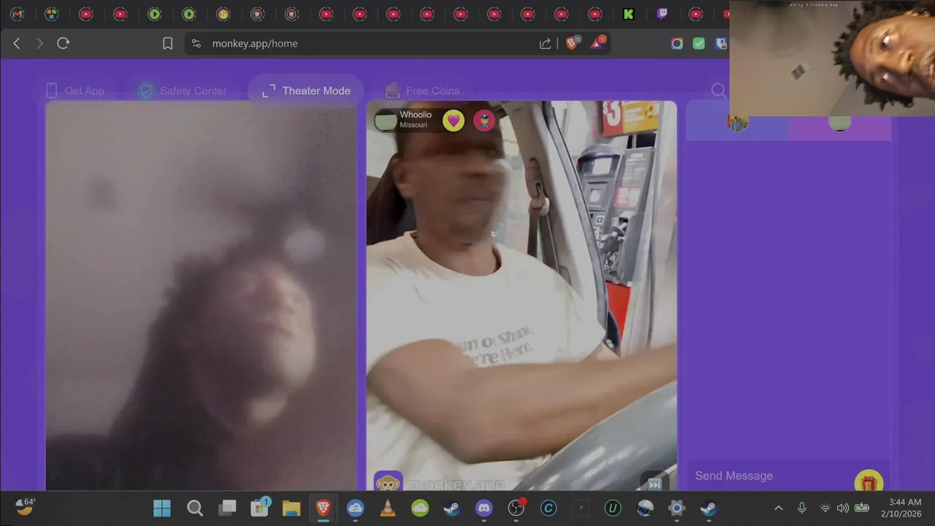Open Whoolio's profile avatar
The width and height of the screenshot is (935, 526).
(385, 121)
